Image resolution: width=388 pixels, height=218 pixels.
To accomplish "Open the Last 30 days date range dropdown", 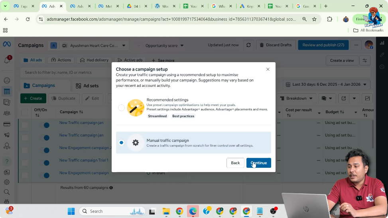I will coord(326,84).
